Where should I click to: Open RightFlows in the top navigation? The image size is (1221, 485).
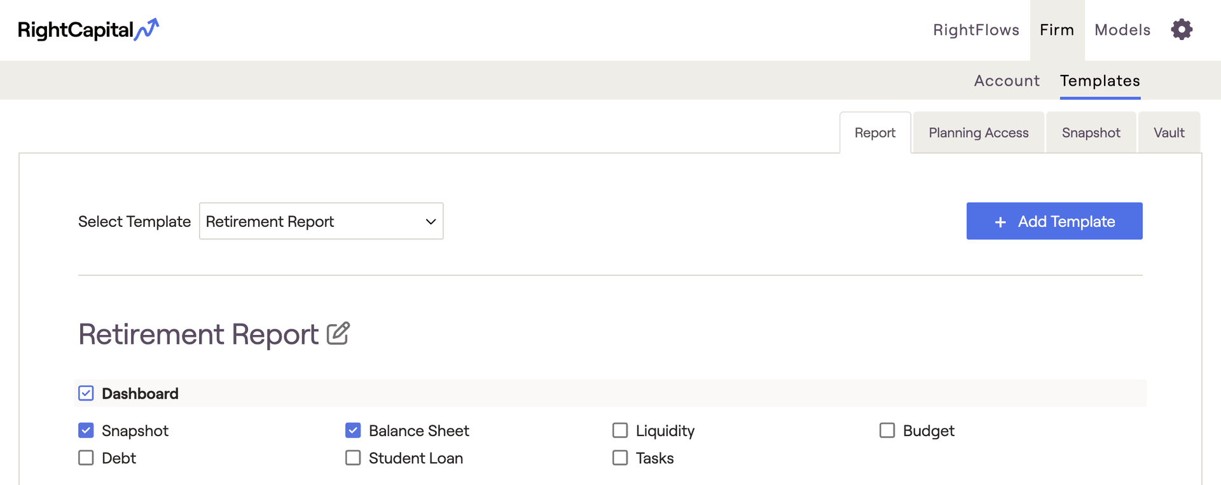click(976, 30)
